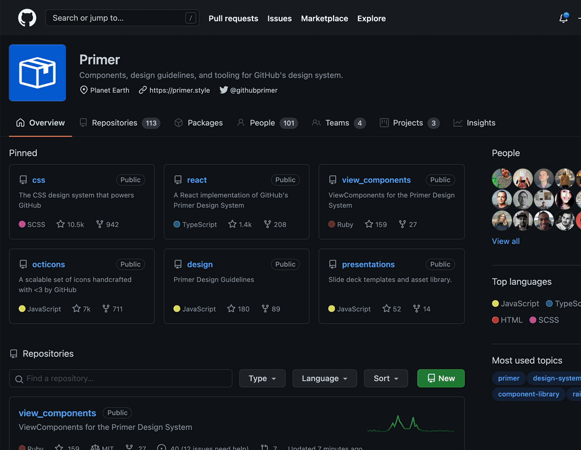Click the repo icon on view_components pinned card
Viewport: 581px width, 450px height.
point(332,180)
